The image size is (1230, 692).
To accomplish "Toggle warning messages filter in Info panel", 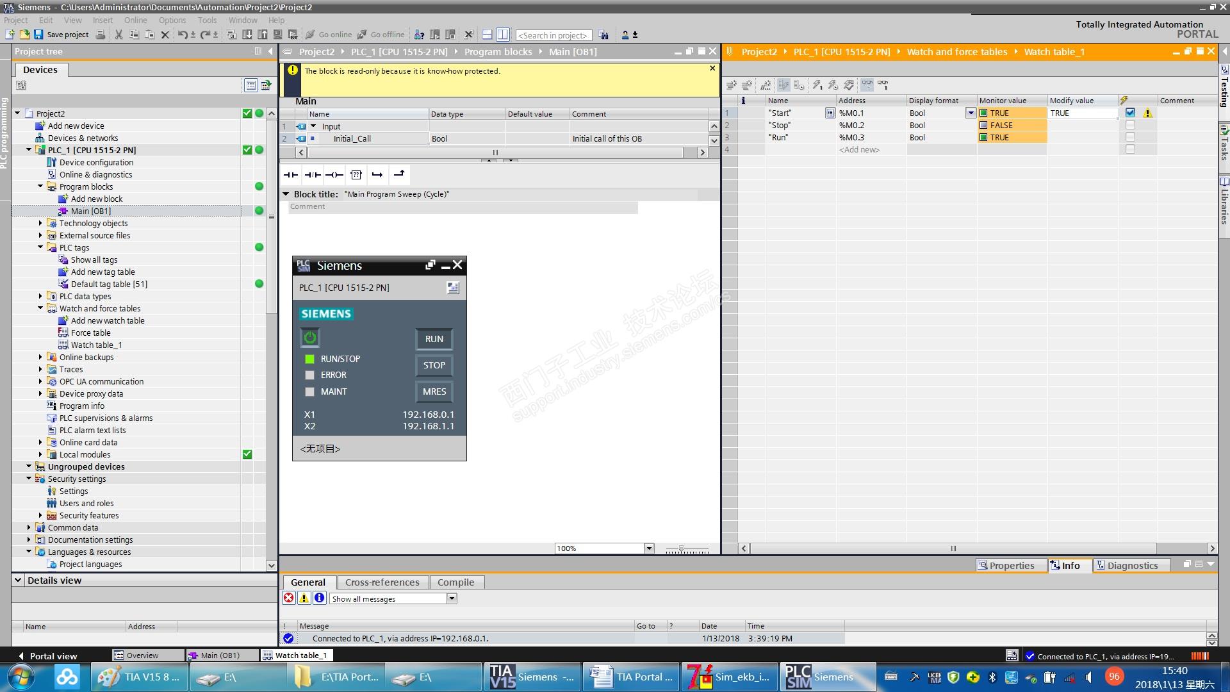I will (304, 598).
